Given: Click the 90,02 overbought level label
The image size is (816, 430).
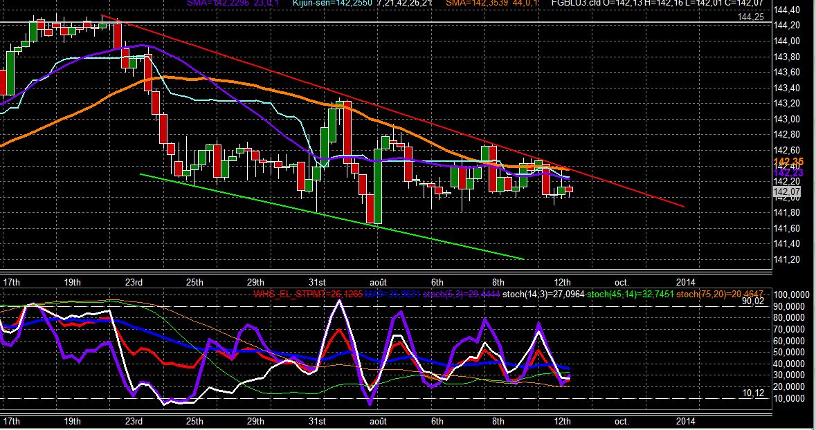Looking at the screenshot, I should (753, 301).
